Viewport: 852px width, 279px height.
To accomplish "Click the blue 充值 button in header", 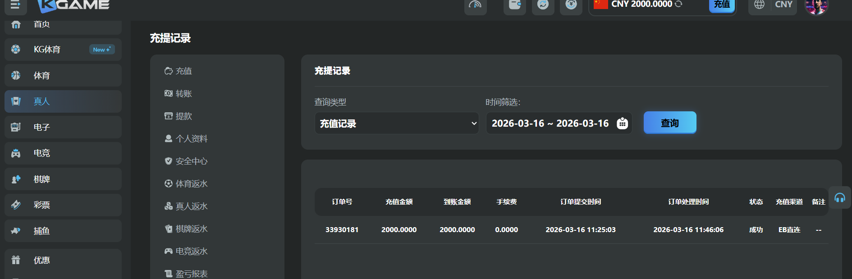I will pos(722,5).
